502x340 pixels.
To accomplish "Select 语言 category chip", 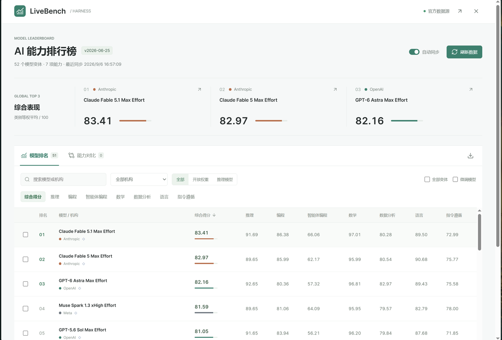I will pos(164,197).
